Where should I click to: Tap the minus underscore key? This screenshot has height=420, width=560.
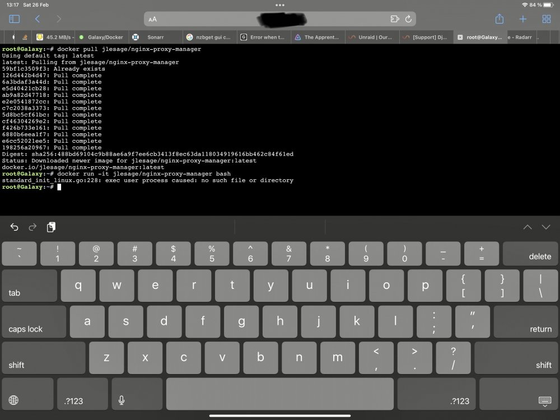coord(443,254)
